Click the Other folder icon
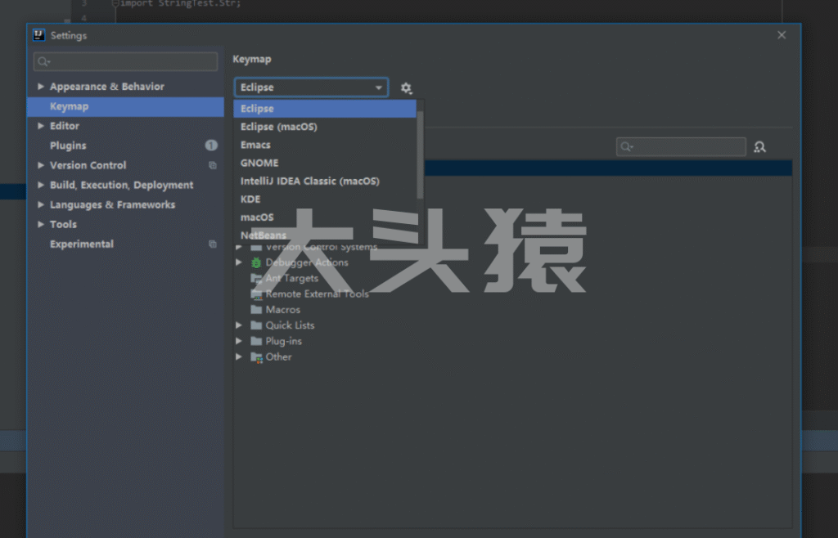 click(256, 357)
